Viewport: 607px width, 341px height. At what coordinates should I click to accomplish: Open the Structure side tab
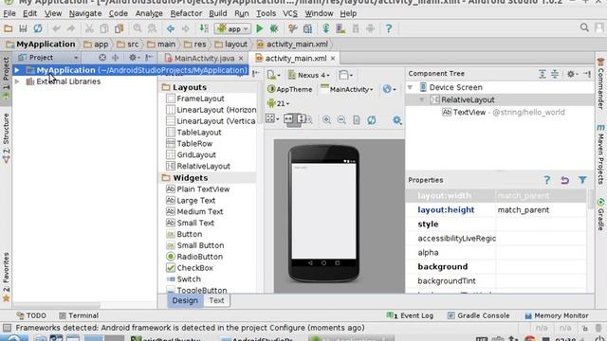click(x=6, y=138)
